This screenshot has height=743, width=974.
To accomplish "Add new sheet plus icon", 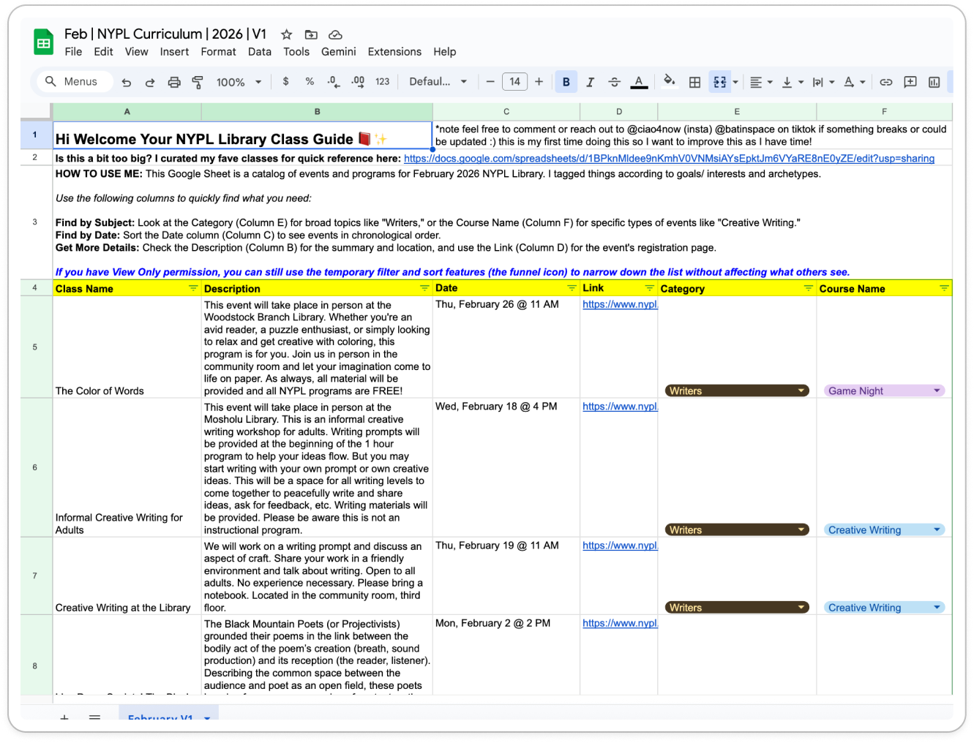I will [64, 718].
